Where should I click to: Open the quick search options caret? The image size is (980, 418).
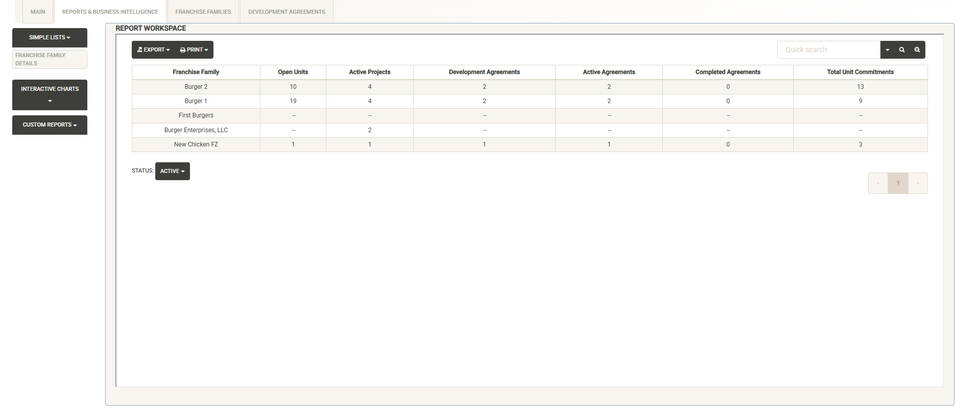click(x=888, y=50)
